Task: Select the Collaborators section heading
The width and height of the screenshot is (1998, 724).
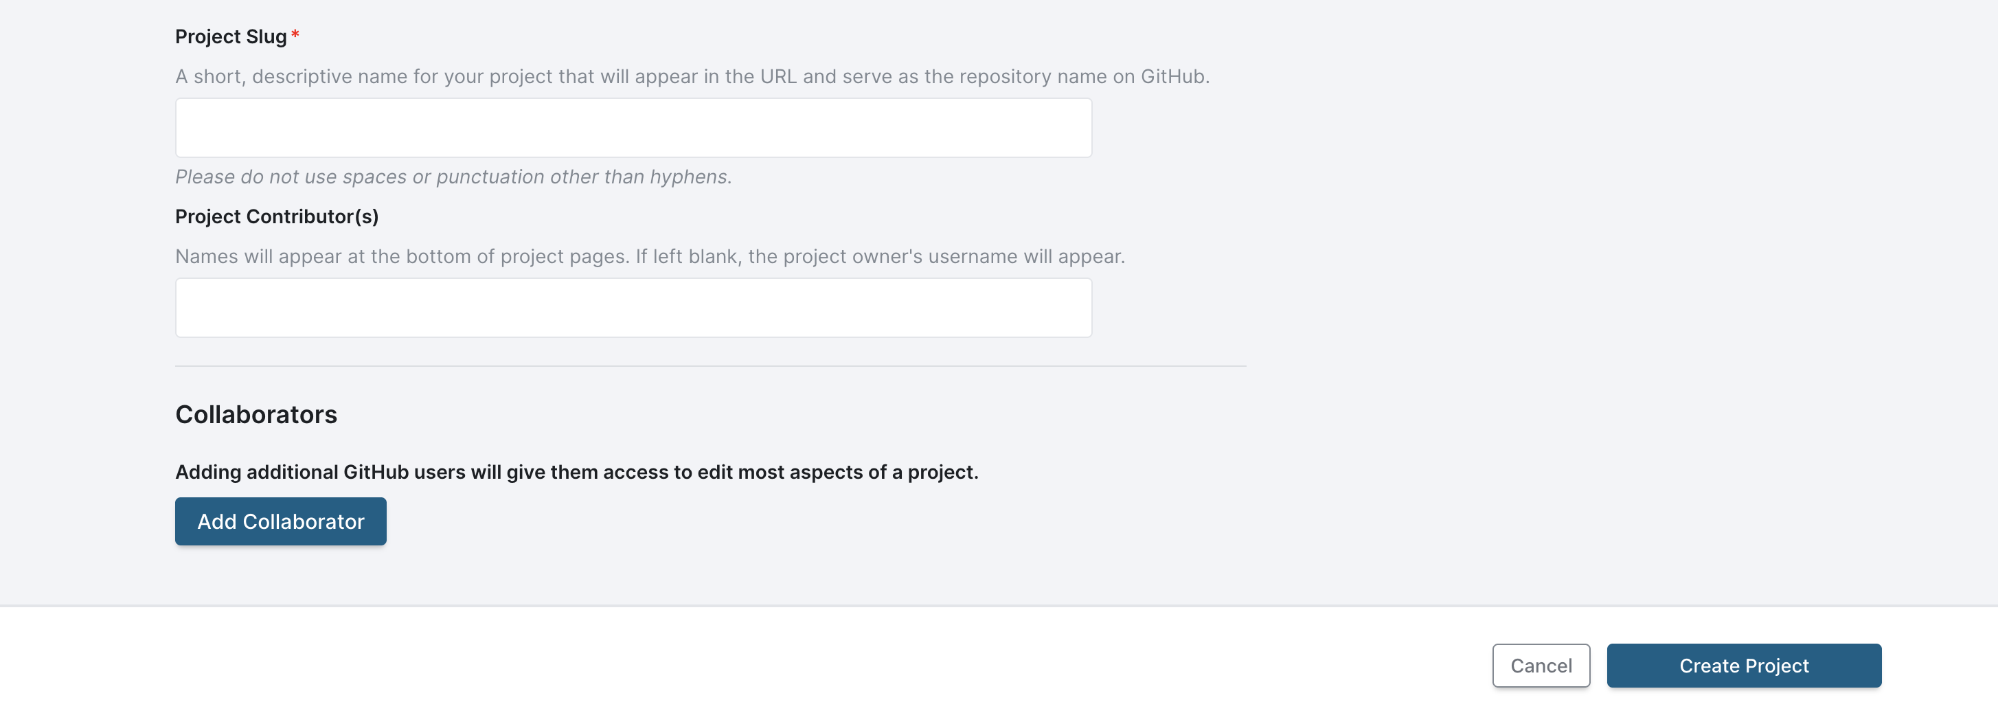Action: [256, 414]
